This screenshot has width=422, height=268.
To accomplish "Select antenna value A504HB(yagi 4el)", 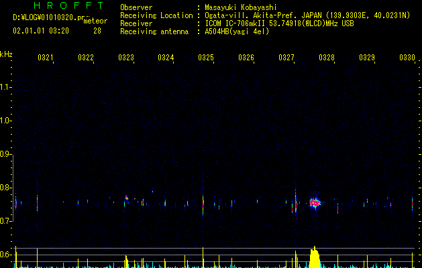I will click(x=237, y=31).
